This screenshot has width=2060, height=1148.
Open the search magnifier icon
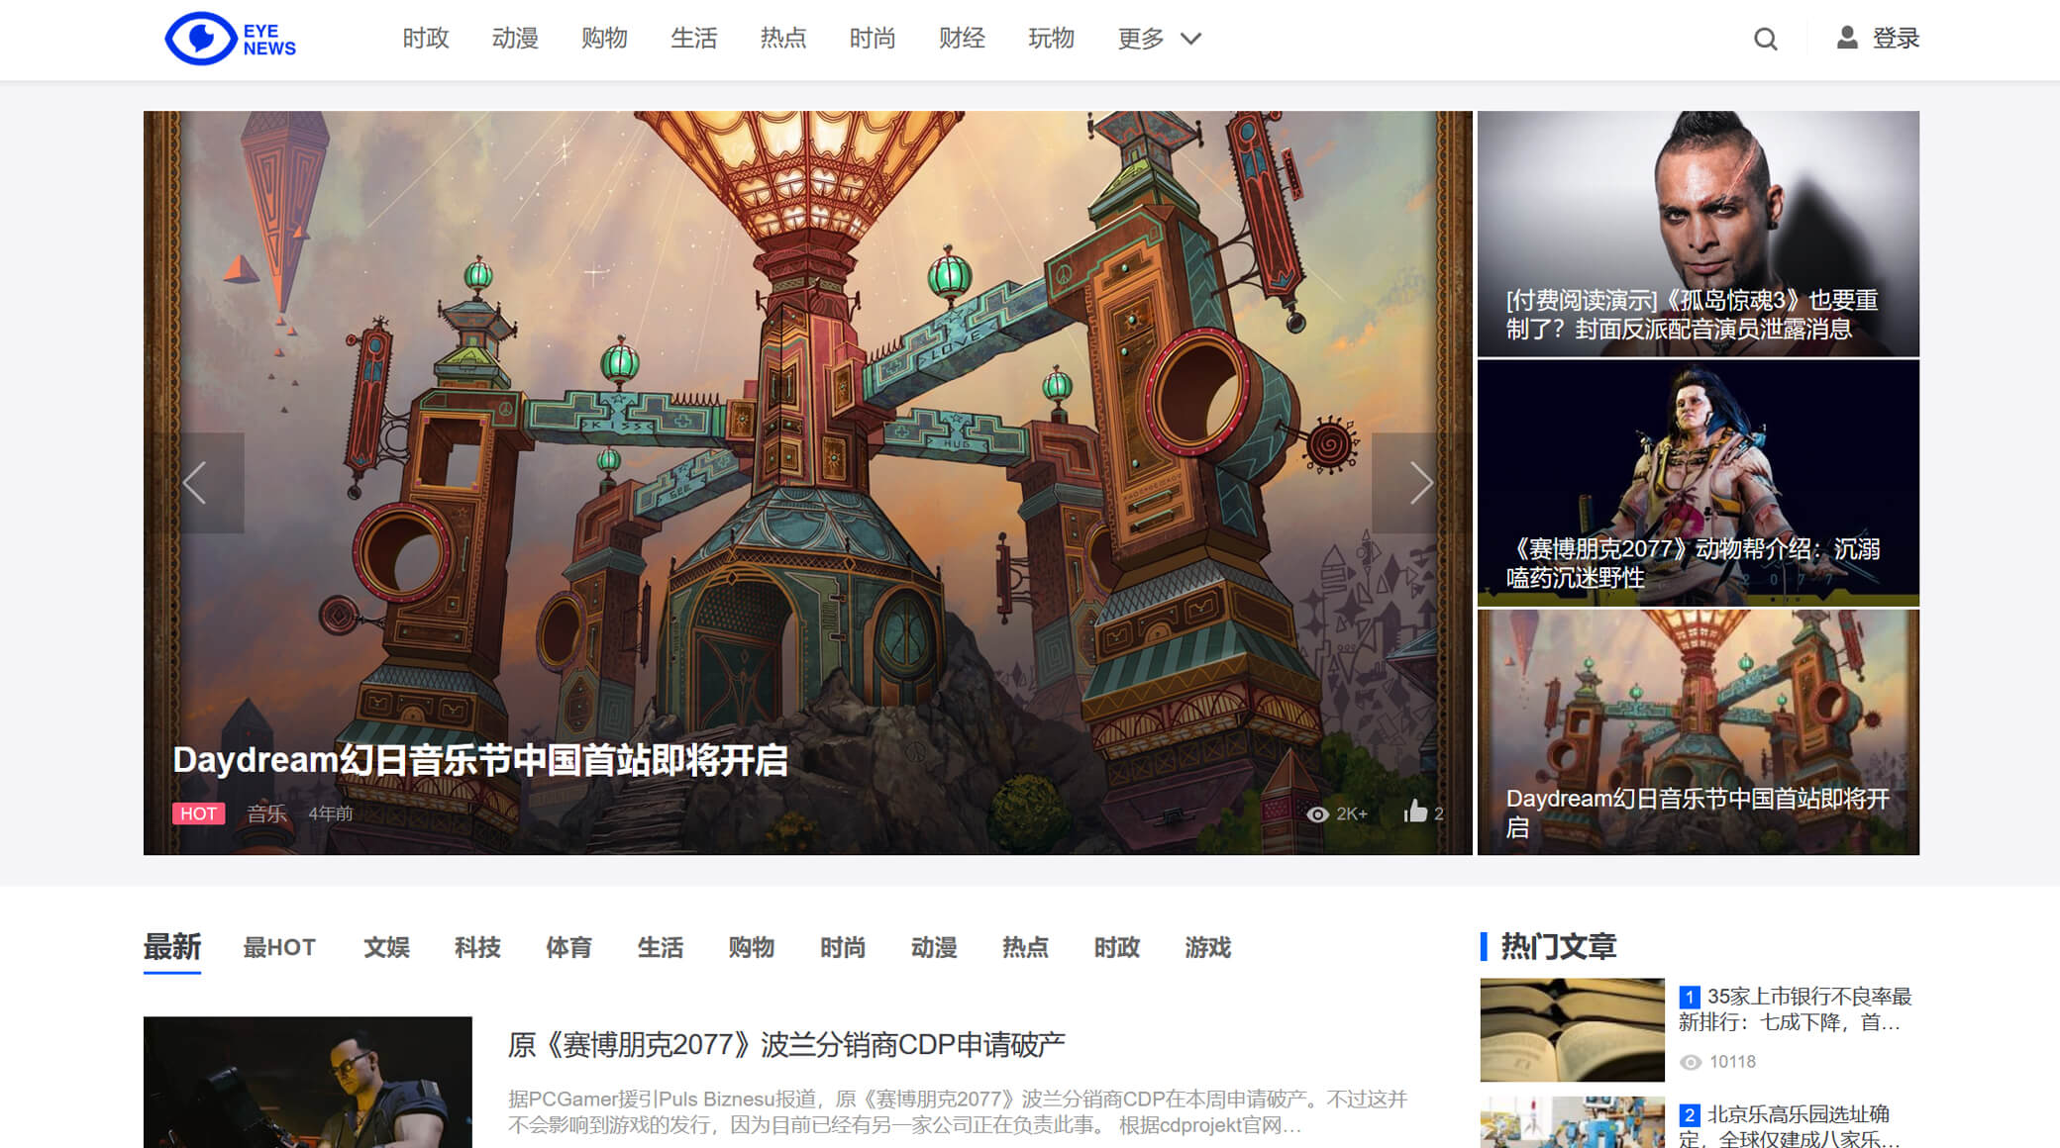1765,40
